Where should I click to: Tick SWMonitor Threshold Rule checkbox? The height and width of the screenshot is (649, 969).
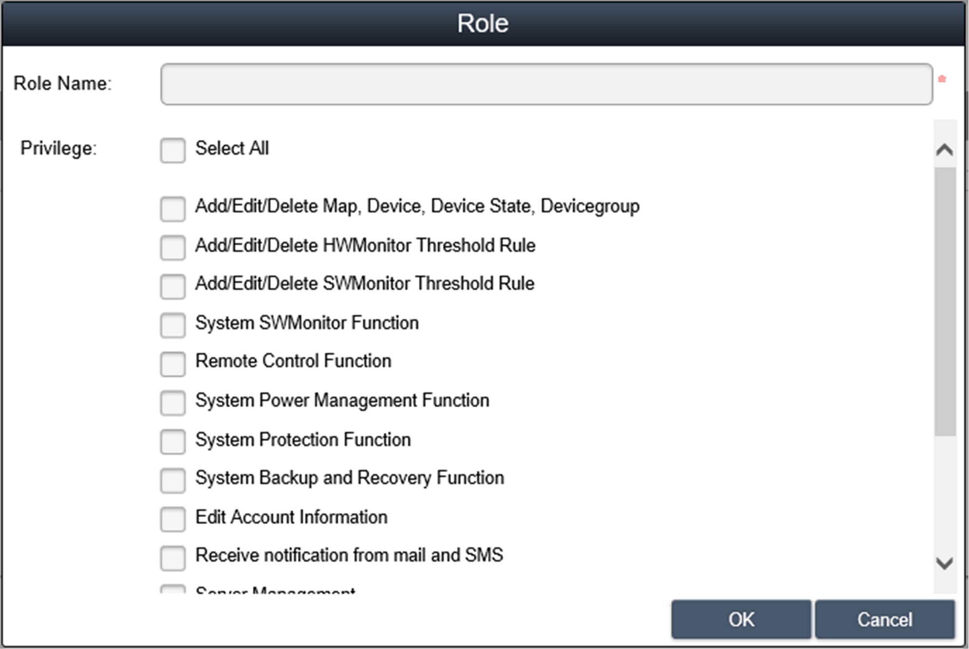[x=172, y=286]
